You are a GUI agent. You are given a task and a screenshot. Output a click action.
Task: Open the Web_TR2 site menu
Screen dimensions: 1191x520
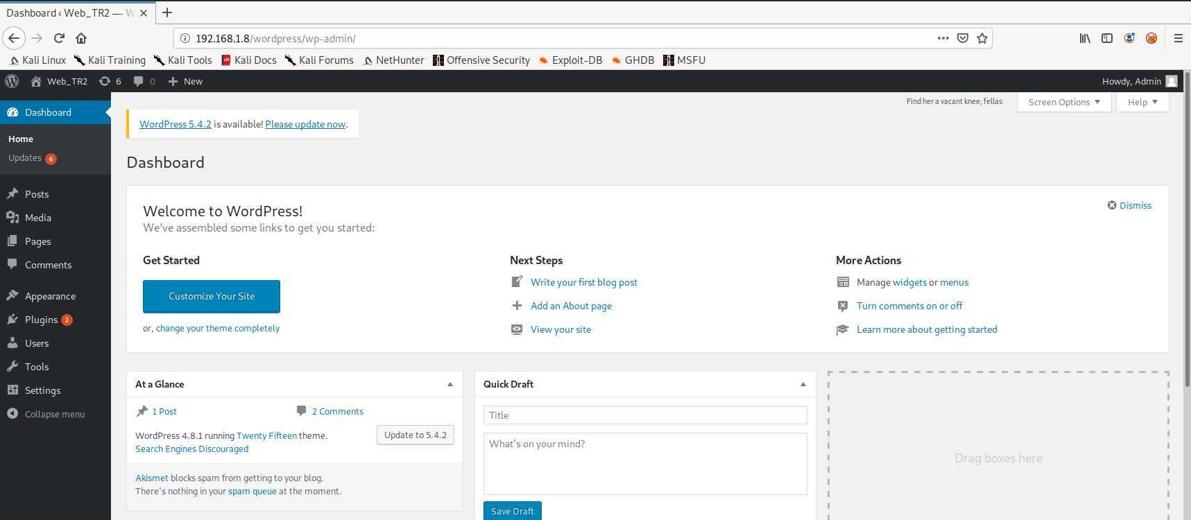[59, 81]
